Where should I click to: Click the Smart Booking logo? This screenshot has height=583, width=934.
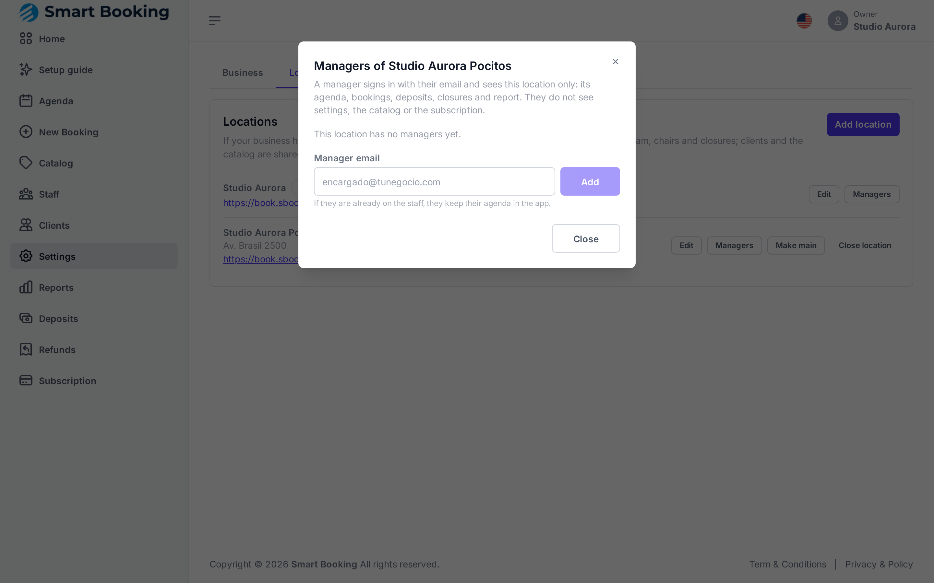click(94, 12)
